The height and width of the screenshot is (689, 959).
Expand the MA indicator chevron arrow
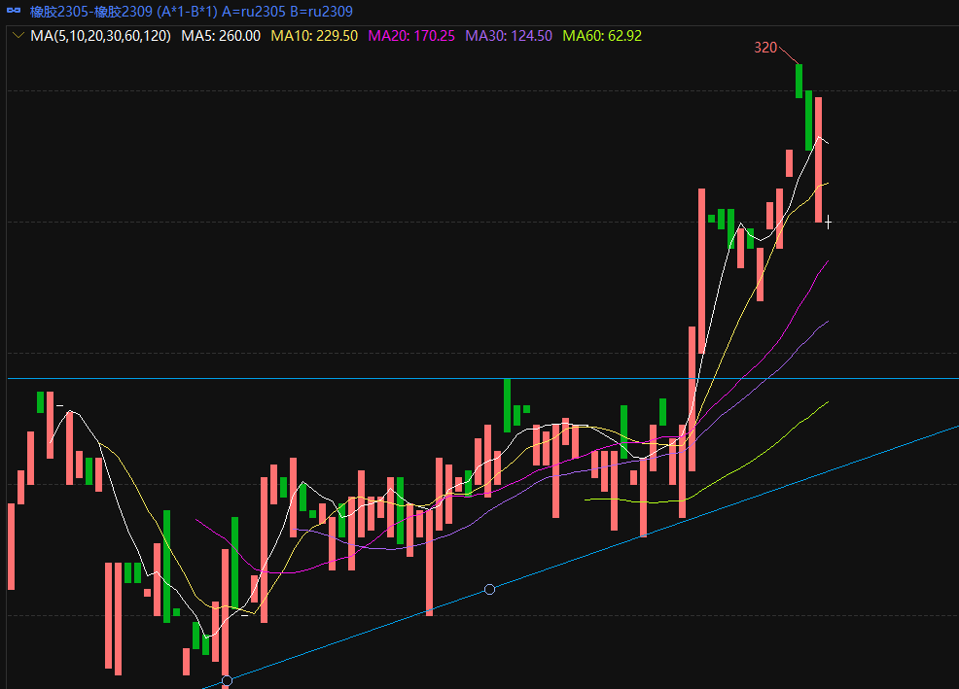coord(18,35)
